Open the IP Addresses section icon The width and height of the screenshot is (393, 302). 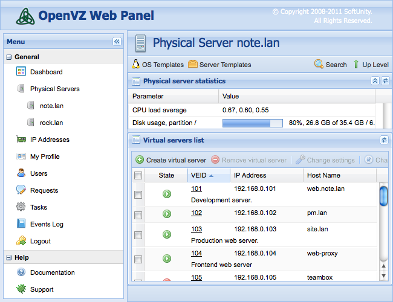(x=21, y=140)
